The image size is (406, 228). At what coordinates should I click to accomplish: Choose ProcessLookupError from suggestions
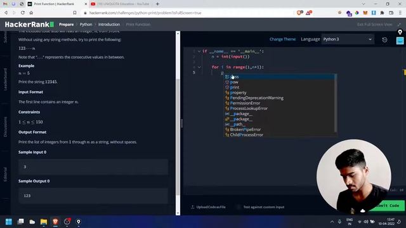pos(279,108)
